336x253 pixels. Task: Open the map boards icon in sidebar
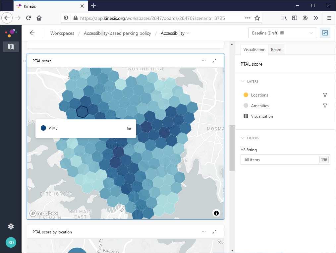pos(11,47)
